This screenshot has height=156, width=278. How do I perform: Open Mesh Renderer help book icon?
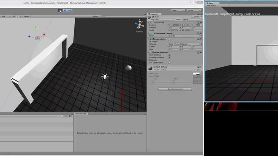(199, 52)
